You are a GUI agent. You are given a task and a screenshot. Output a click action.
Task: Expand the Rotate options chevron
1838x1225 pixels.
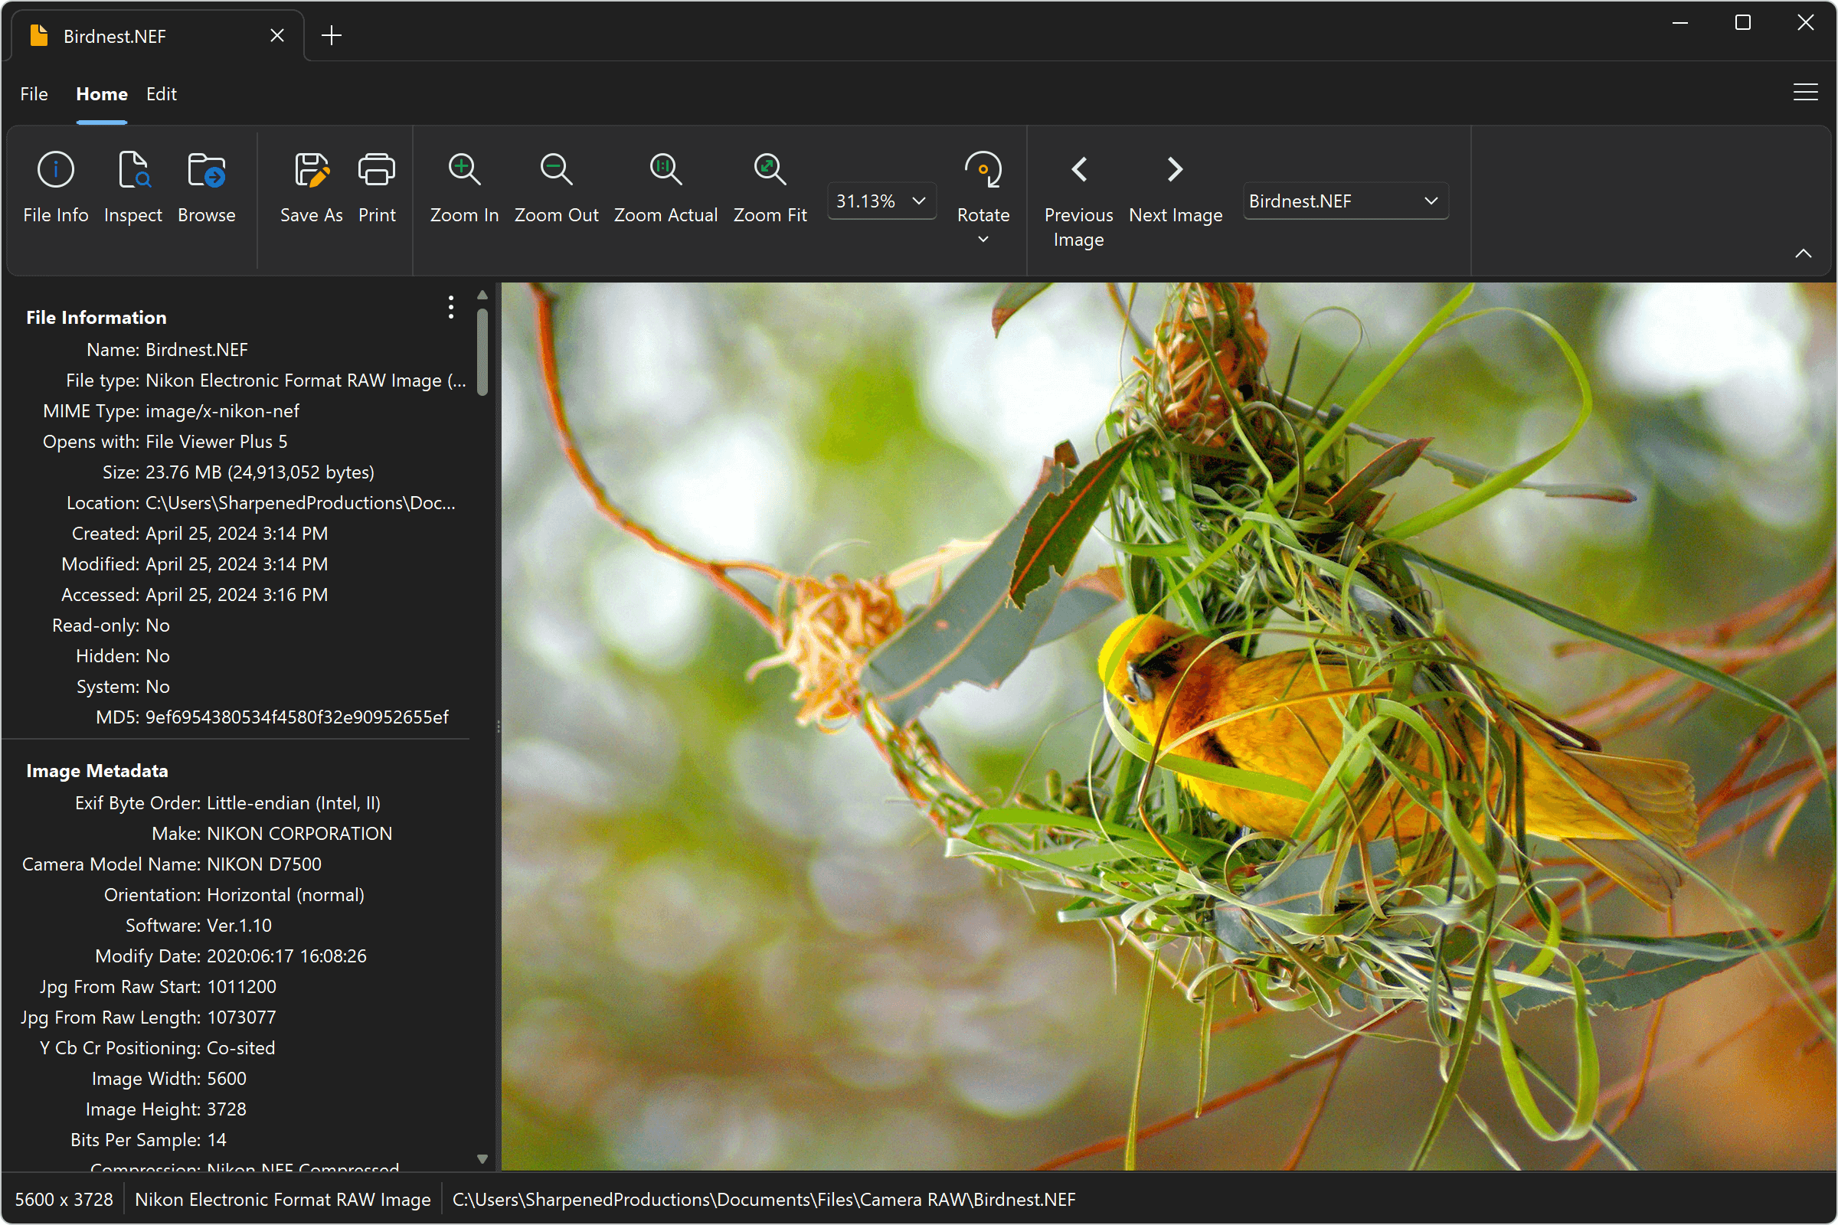click(983, 240)
